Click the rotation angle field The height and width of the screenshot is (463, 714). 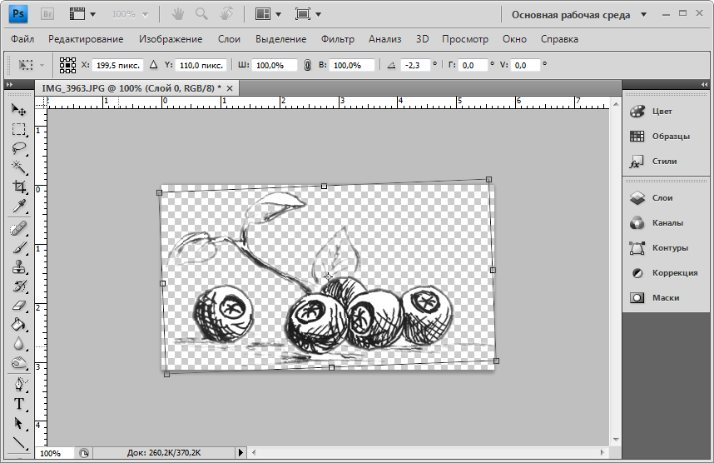click(414, 65)
